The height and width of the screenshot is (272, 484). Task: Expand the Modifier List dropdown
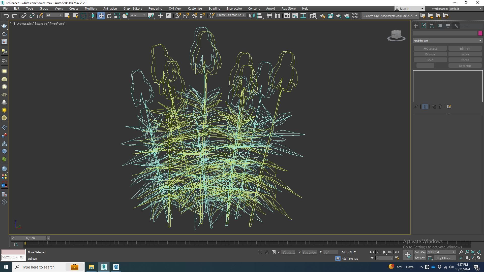pyautogui.click(x=448, y=41)
